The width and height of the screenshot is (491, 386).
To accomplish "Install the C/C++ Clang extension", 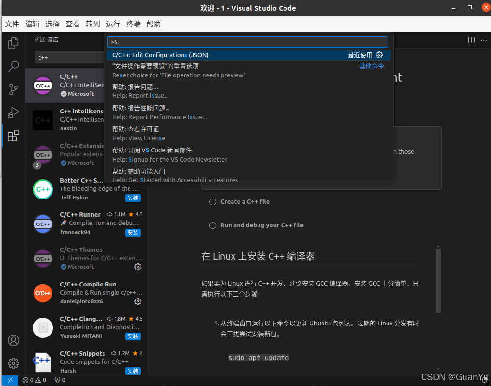I will [x=133, y=336].
